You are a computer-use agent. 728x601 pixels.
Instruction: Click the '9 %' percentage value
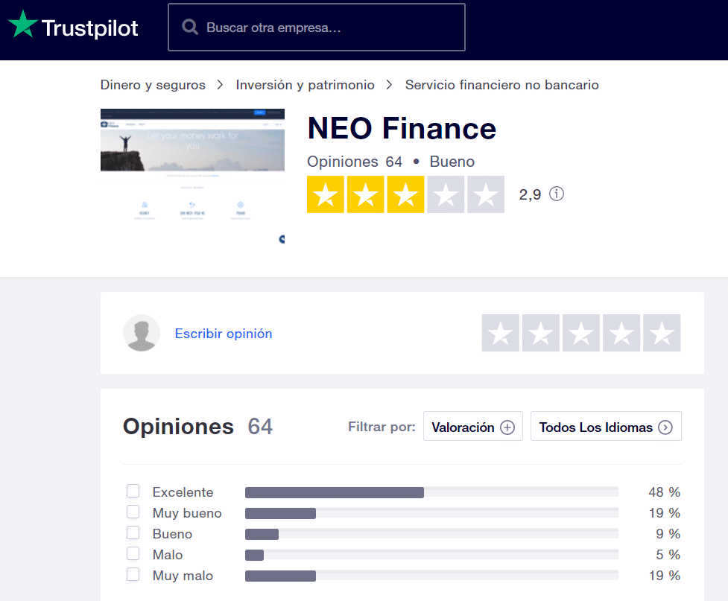coord(668,534)
